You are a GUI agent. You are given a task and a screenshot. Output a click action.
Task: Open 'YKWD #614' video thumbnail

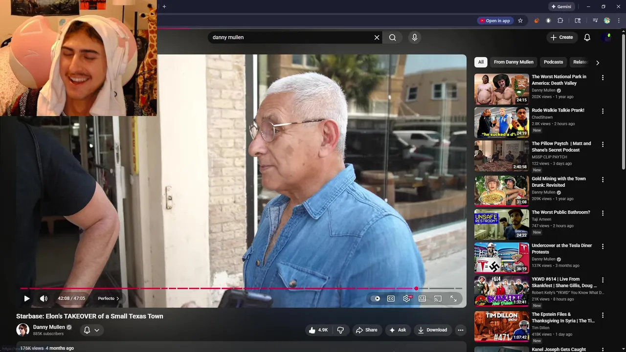click(x=501, y=291)
